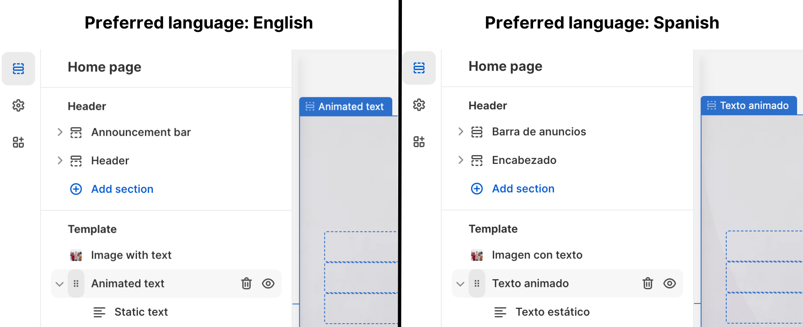Open app embeds icon in English sidebar
This screenshot has width=803, height=327.
coord(18,142)
